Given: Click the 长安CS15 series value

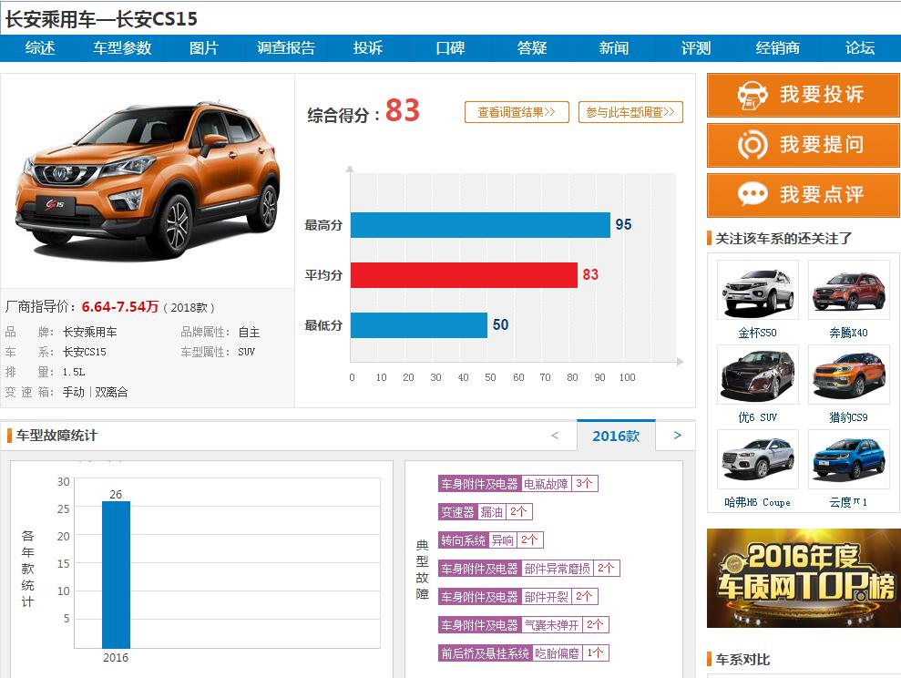Looking at the screenshot, I should pyautogui.click(x=85, y=352).
